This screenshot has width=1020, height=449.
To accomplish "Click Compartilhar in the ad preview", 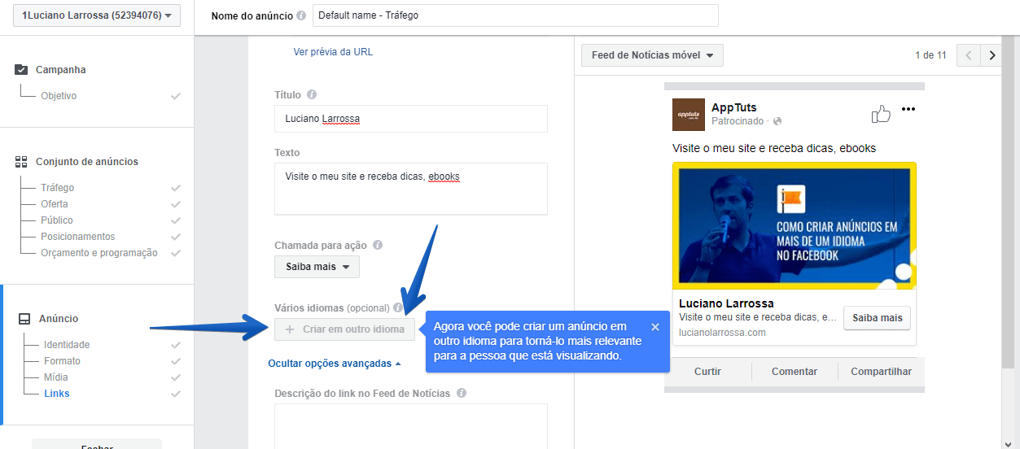I will click(x=882, y=372).
